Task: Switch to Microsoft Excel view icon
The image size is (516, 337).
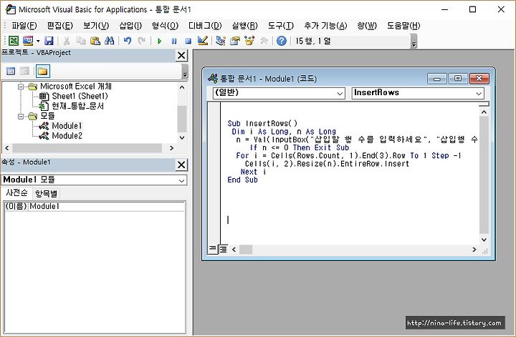Action: [14, 41]
